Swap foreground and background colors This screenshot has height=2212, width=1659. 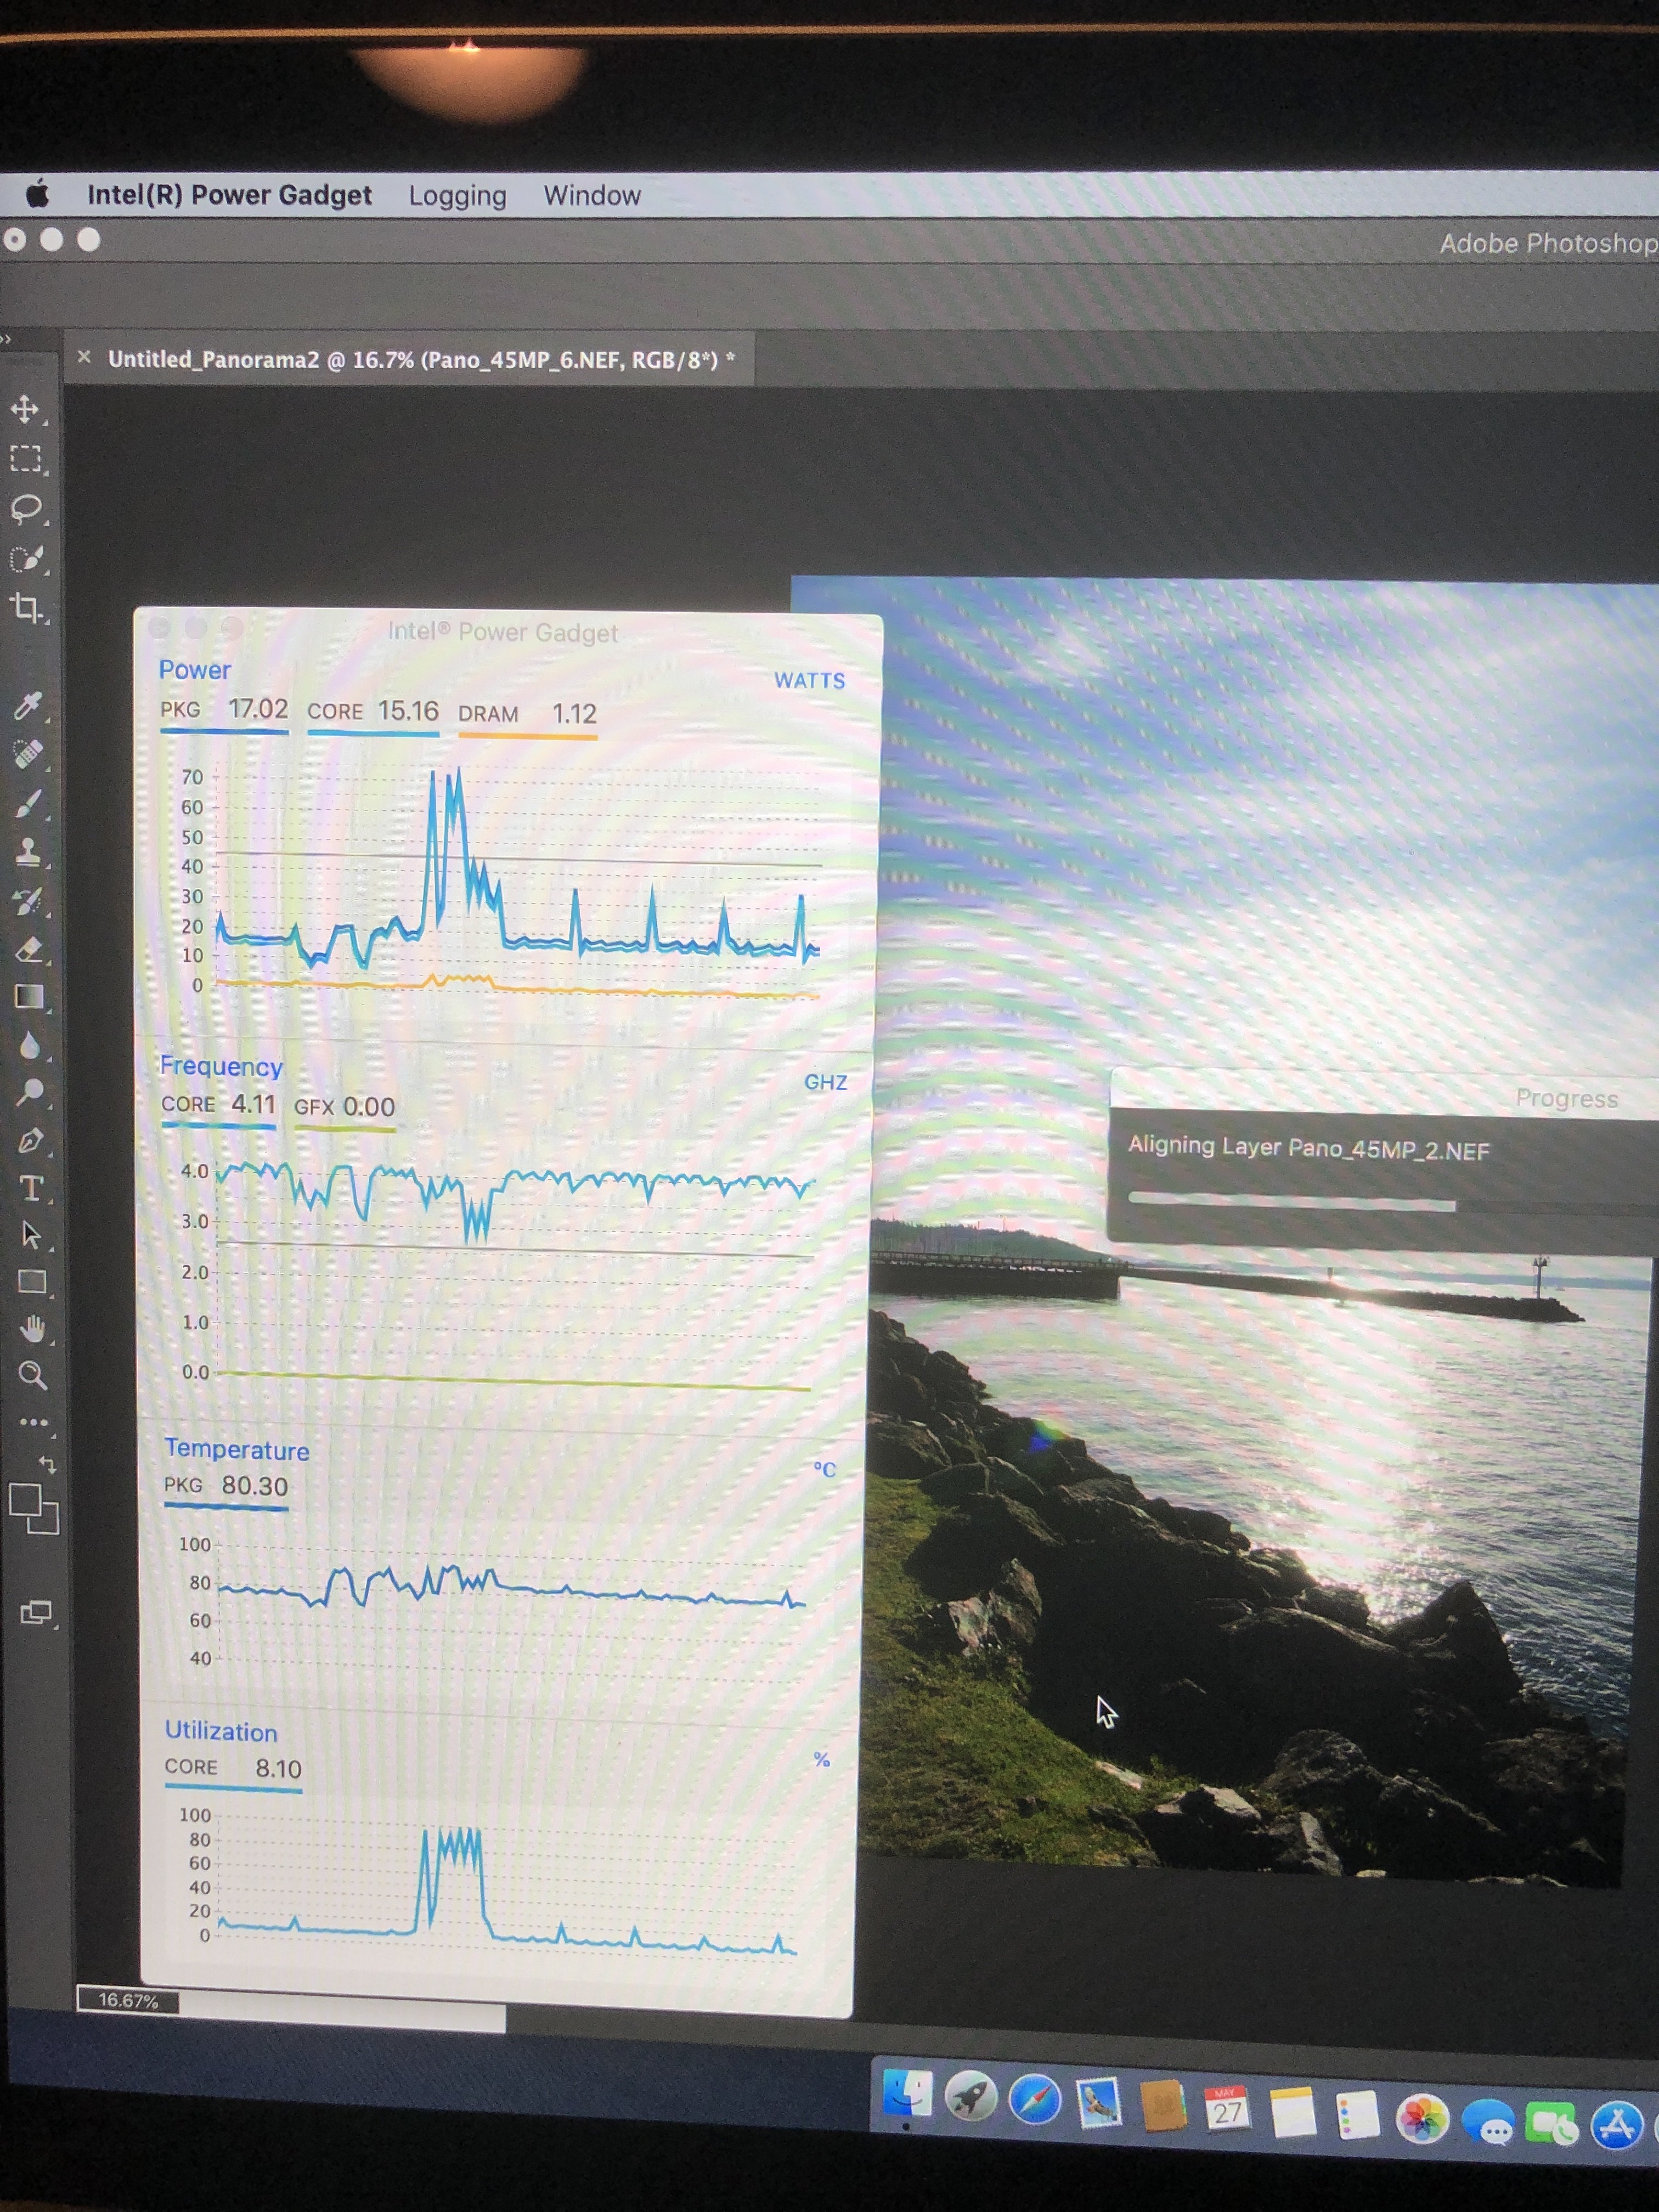point(48,1464)
